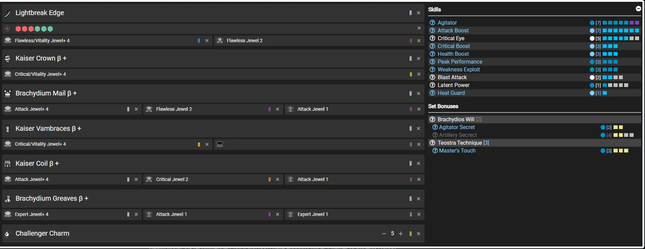645x249 pixels.
Task: Open the Critical Eye help icon
Action: click(x=432, y=38)
